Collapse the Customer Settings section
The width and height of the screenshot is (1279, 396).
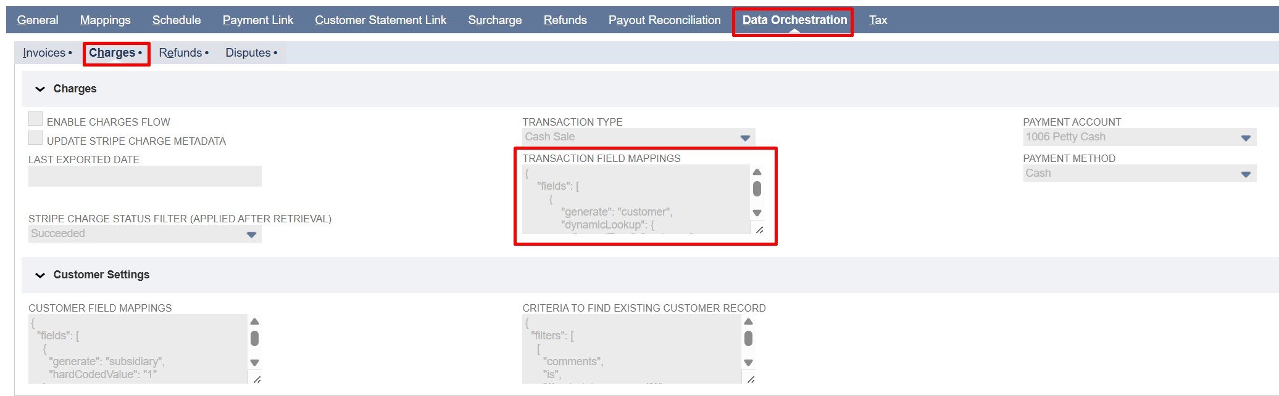[40, 275]
